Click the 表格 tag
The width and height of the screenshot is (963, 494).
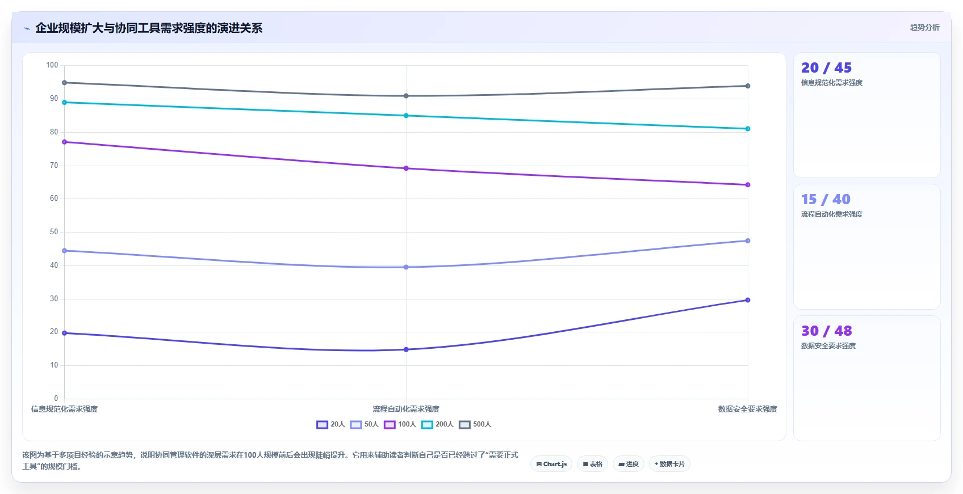point(592,464)
